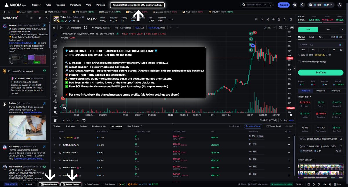Screen dimensions: 348x187
Task: Select the magnet snap tool
Action: [55, 95]
